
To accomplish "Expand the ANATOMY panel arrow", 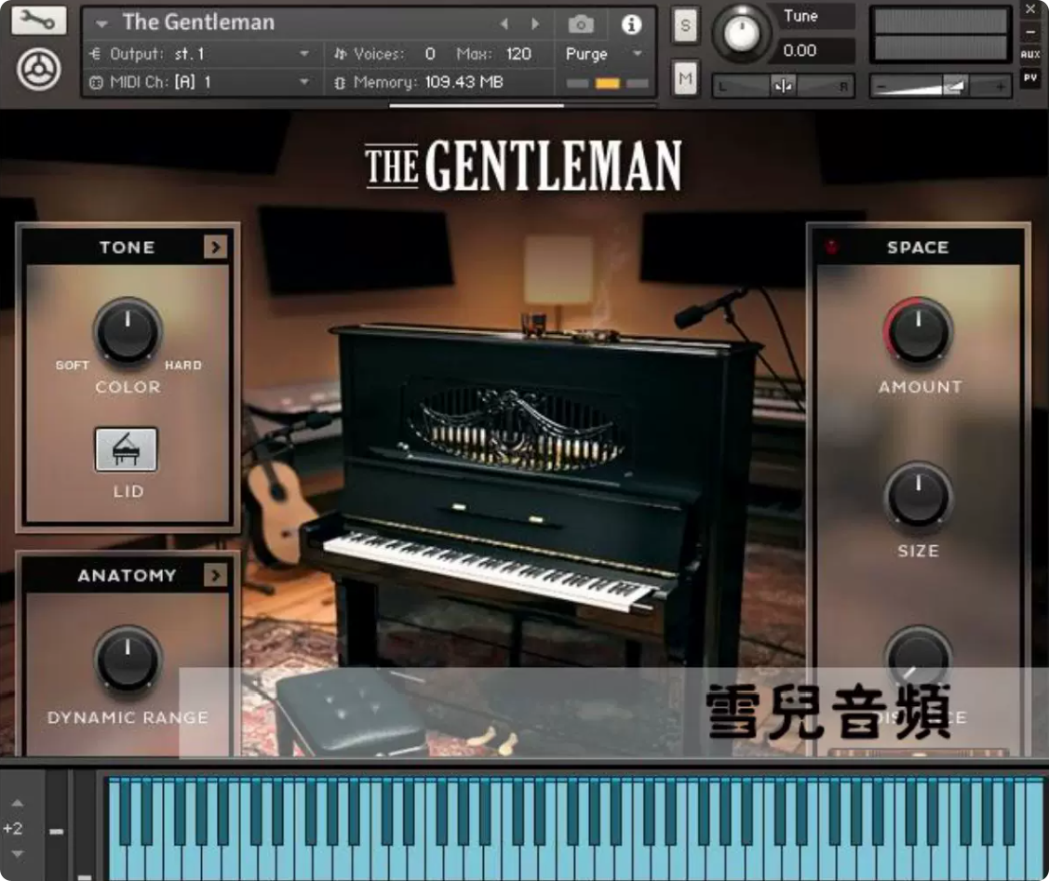I will click(215, 575).
